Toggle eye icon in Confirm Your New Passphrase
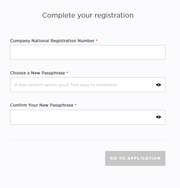 (x=158, y=117)
